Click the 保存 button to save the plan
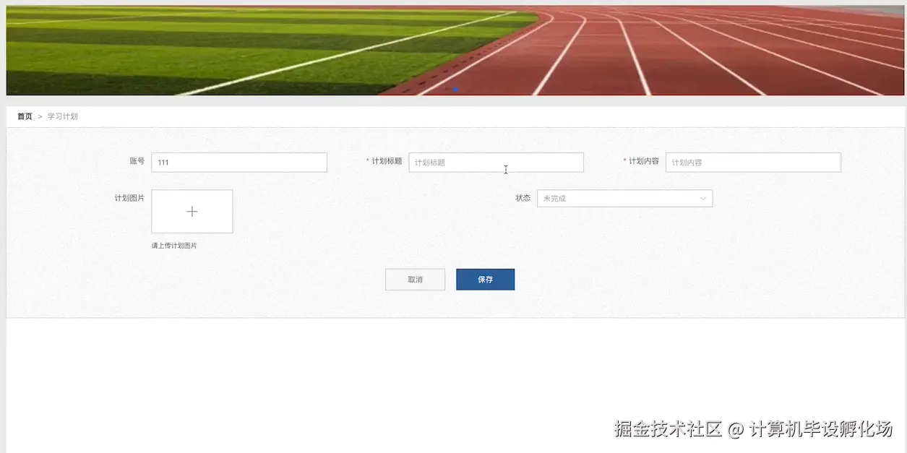Screen dimensions: 907x453 coord(485,279)
